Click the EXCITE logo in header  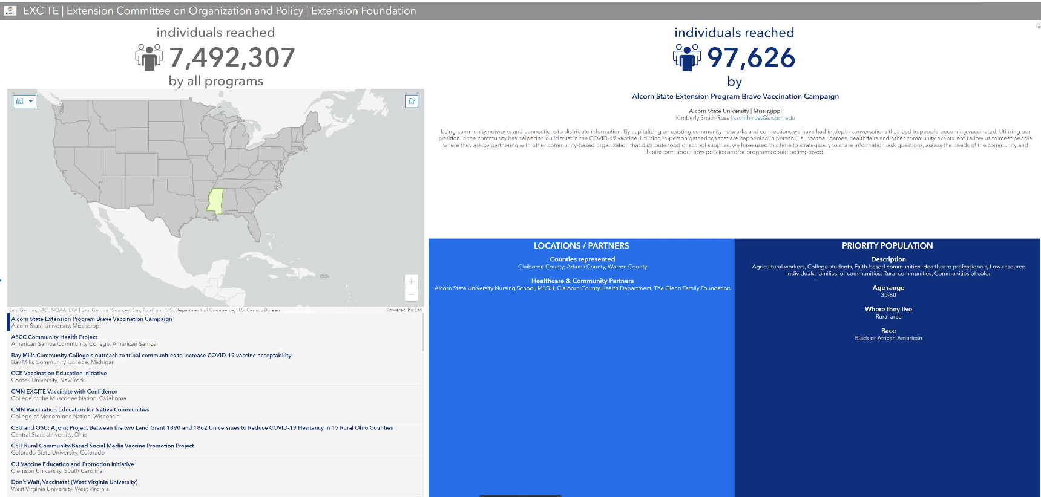(9, 10)
